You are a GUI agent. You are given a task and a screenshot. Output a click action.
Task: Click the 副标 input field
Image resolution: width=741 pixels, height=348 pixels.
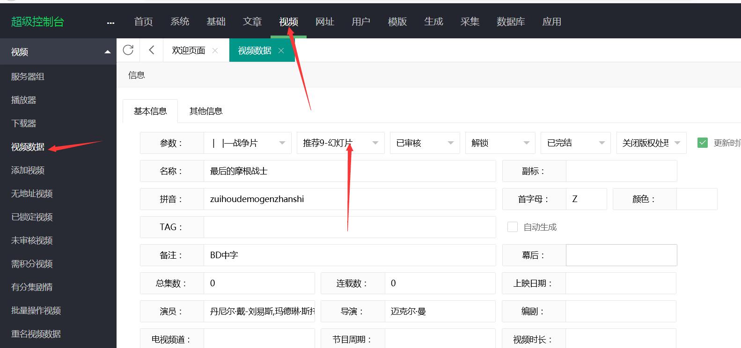pos(622,171)
